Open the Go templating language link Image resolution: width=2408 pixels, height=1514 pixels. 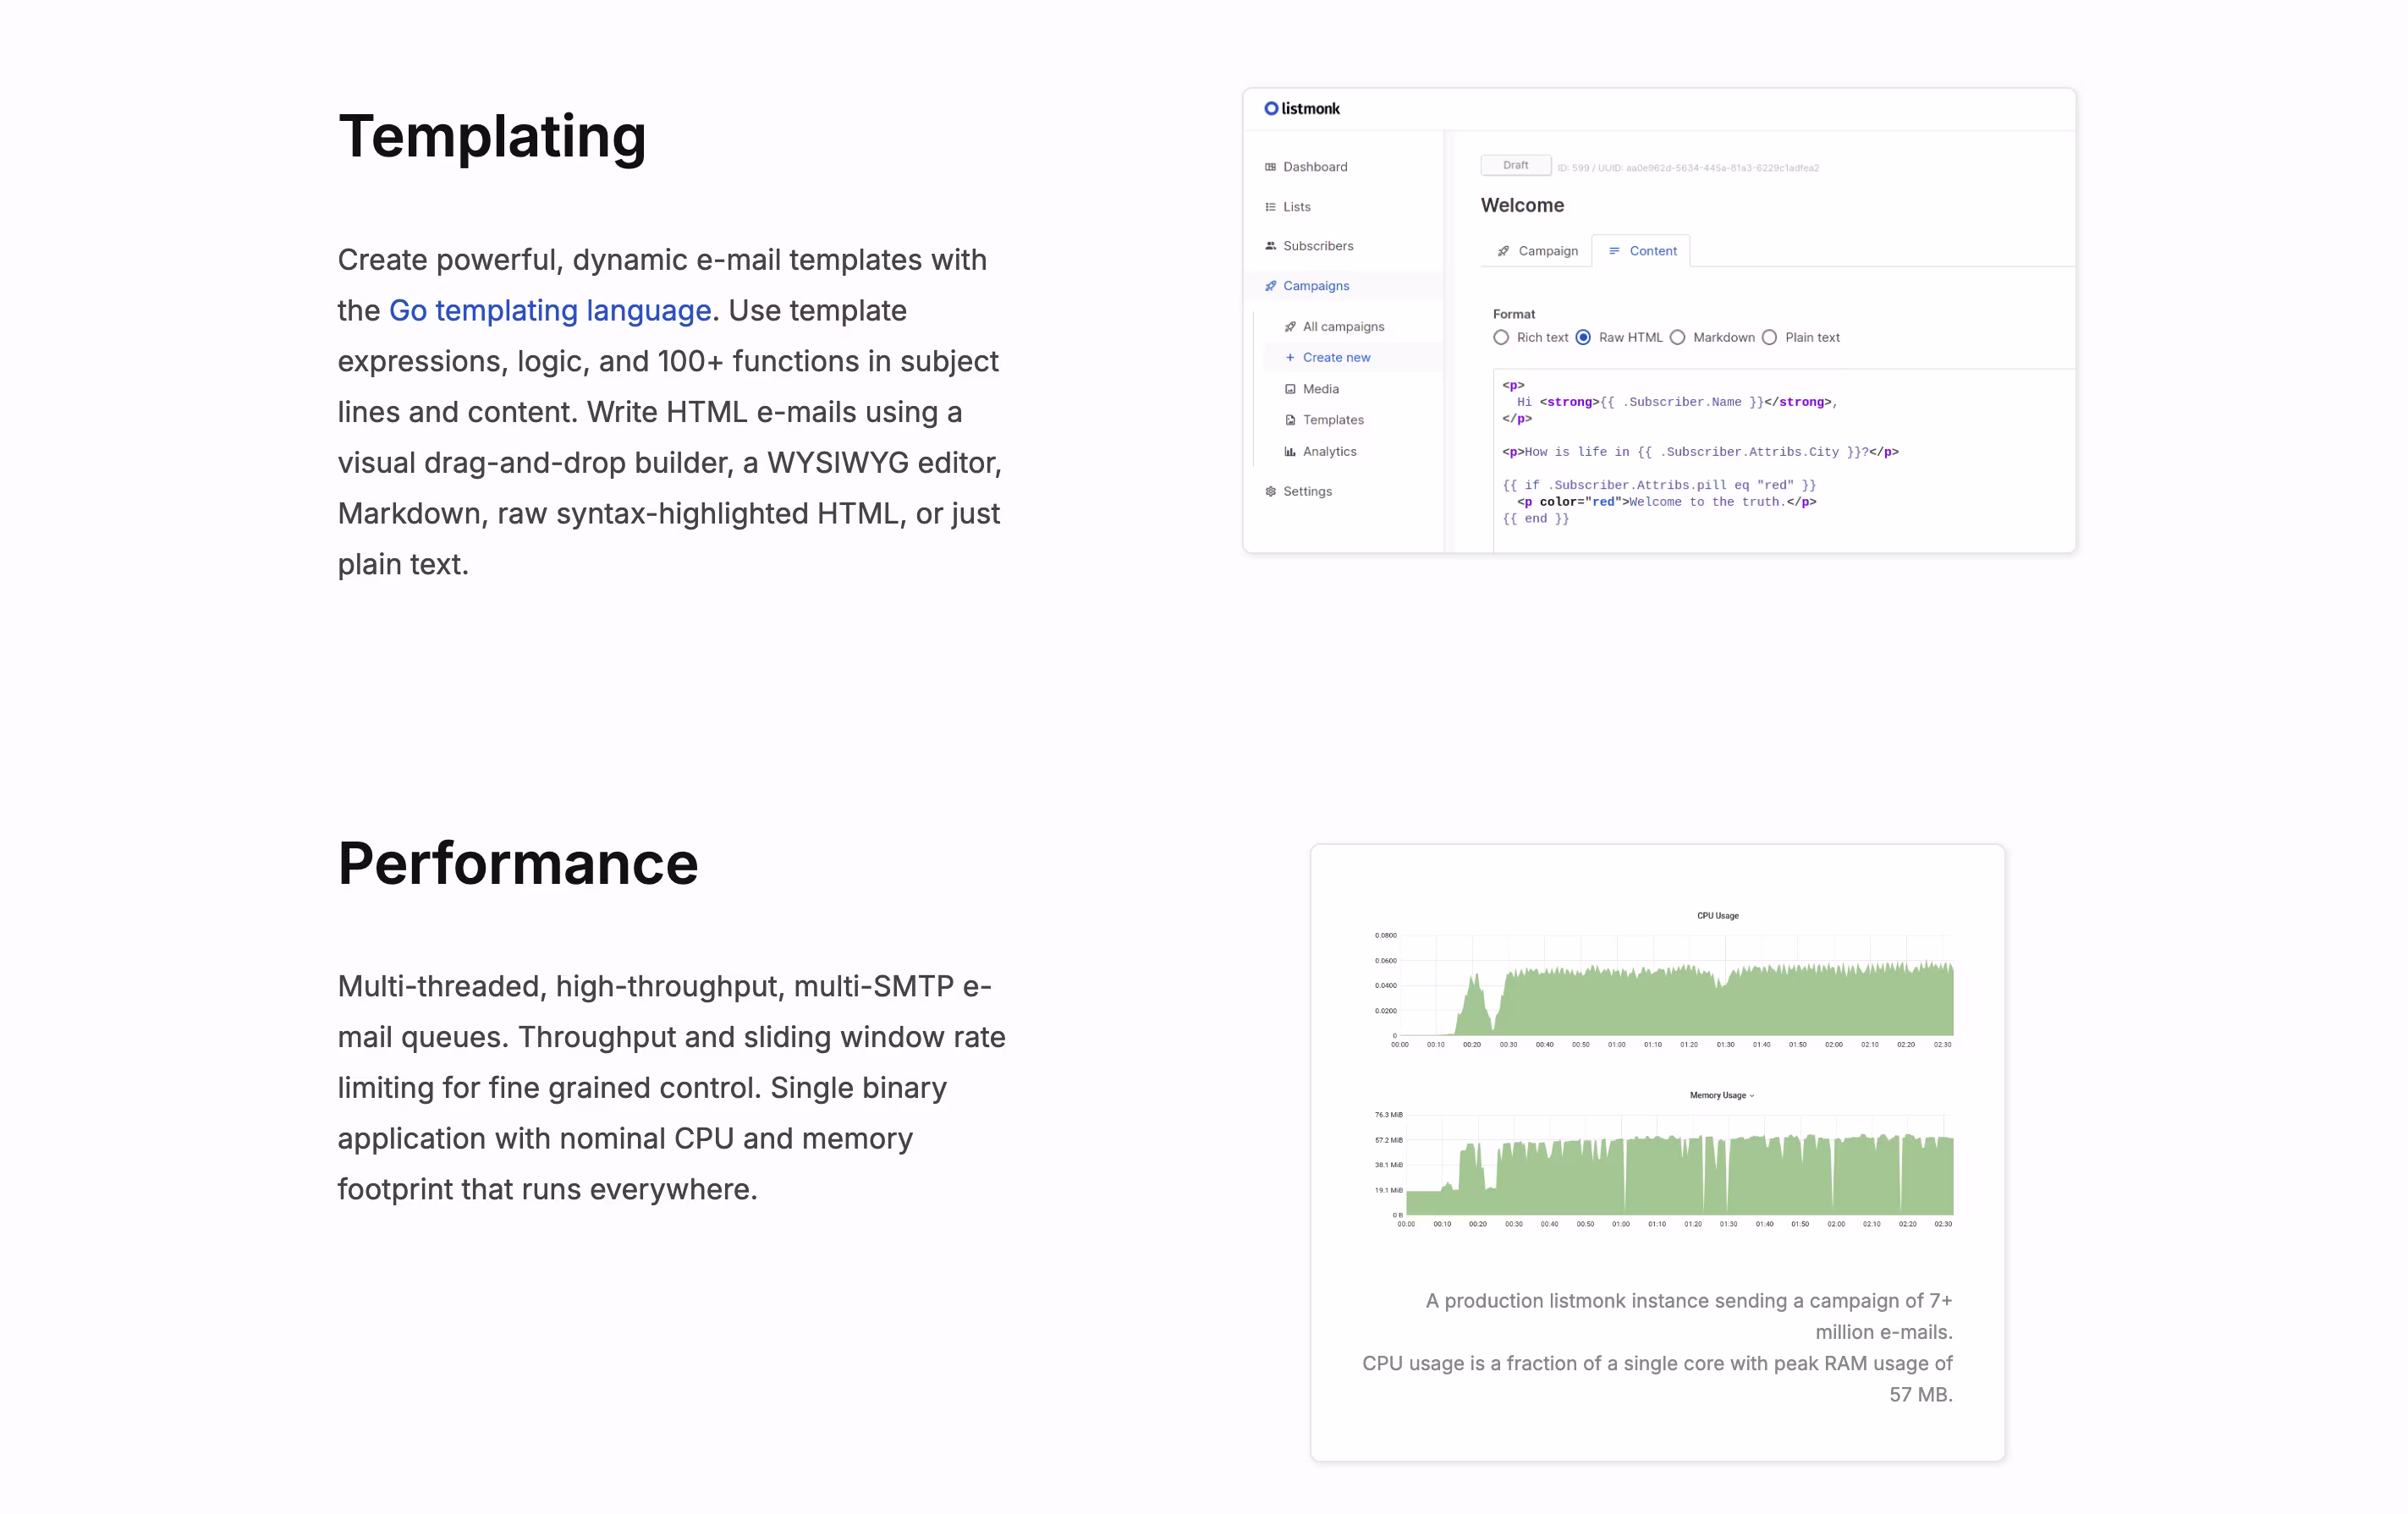(549, 310)
